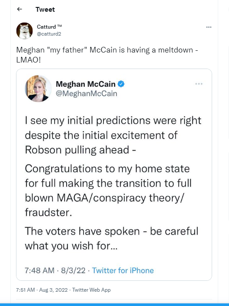This screenshot has height=306, width=229.
Task: Click the Twitter for iPhone link
Action: [x=123, y=270]
